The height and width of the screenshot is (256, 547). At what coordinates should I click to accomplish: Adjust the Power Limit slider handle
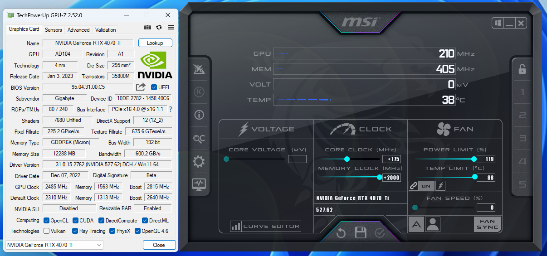pos(474,159)
